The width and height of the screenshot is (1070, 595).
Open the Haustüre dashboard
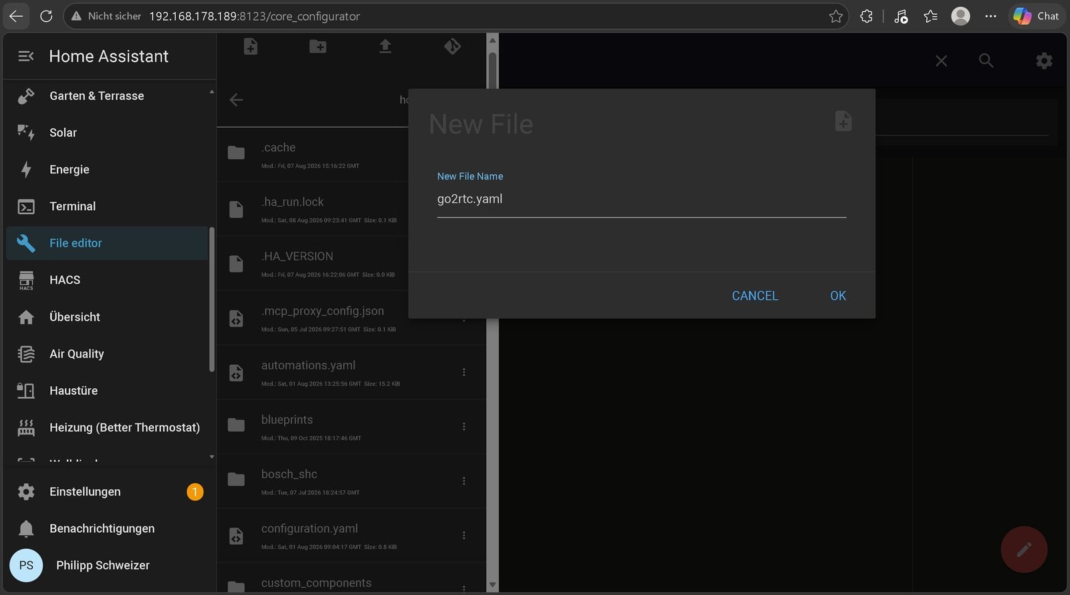(107, 390)
